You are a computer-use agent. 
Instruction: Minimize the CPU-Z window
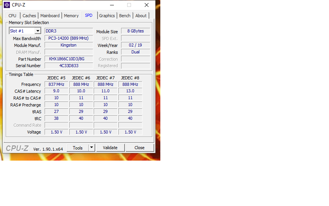112,5
